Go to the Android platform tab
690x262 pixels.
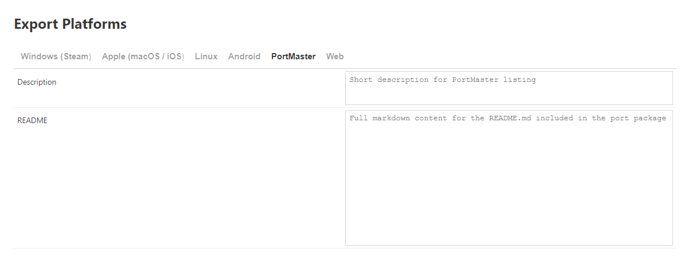[x=244, y=56]
